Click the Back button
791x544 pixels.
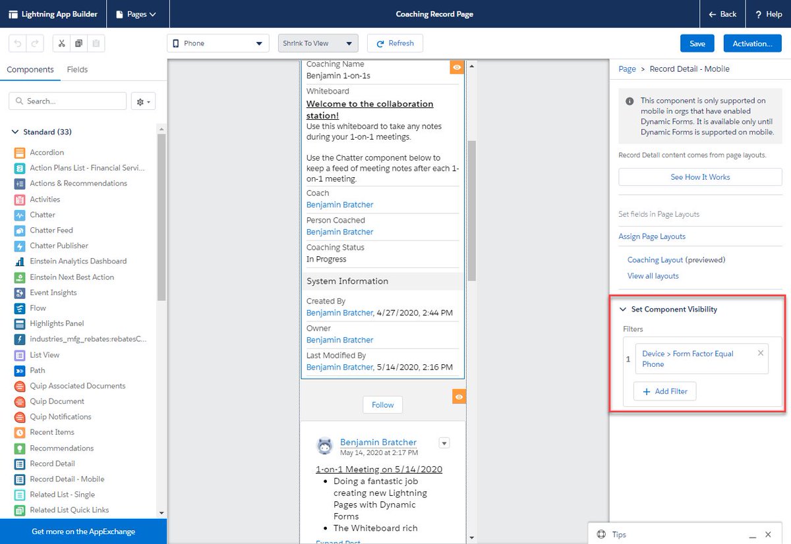tap(722, 14)
